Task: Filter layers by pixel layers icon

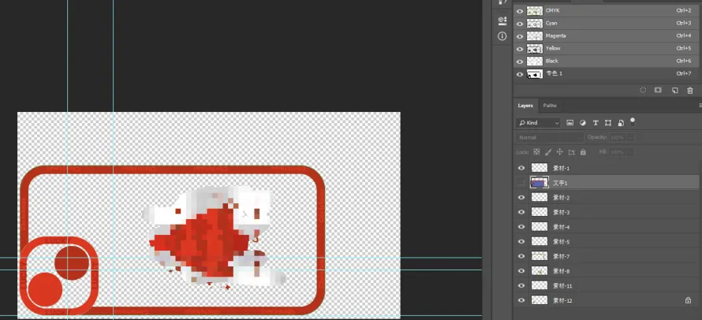Action: click(570, 123)
